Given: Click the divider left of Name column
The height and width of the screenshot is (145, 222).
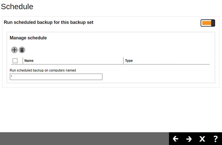Looking at the screenshot, I should [23, 61].
